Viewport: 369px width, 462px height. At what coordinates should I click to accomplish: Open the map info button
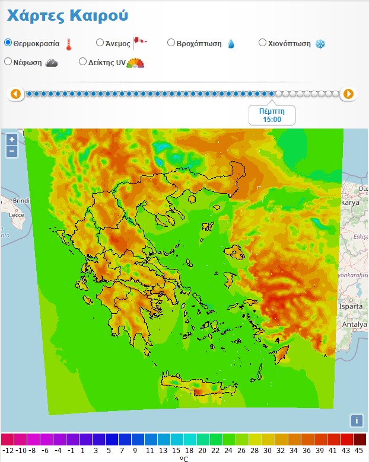(356, 421)
